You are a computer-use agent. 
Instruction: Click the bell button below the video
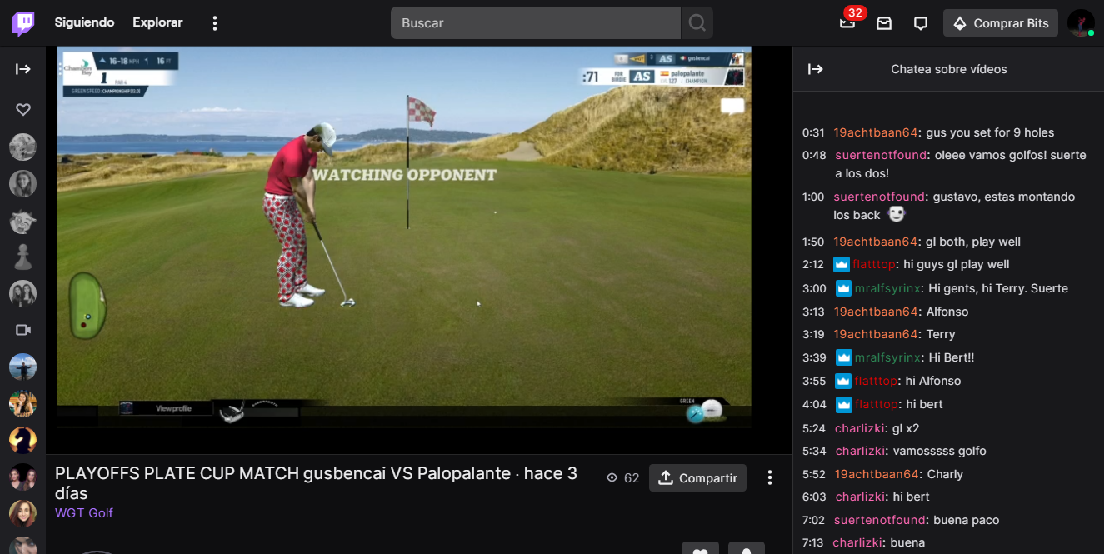(x=747, y=549)
